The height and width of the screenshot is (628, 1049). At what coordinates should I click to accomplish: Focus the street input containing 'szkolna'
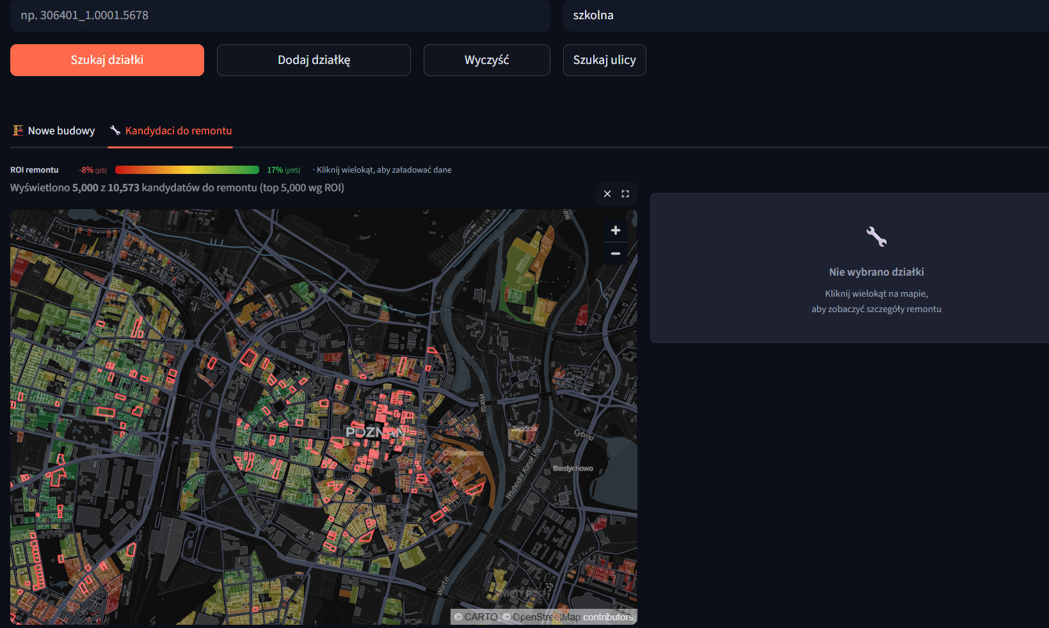[806, 15]
